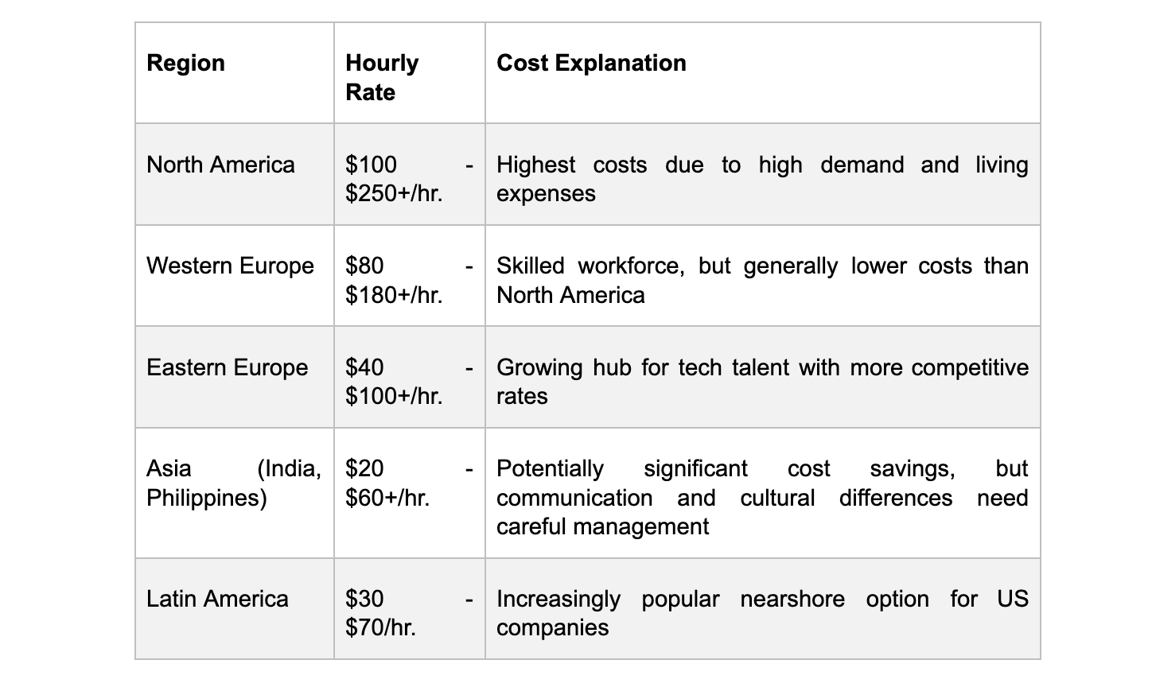Click the 'Increasingly popular nearshore option' cell
Image resolution: width=1152 pixels, height=687 pixels.
click(761, 613)
